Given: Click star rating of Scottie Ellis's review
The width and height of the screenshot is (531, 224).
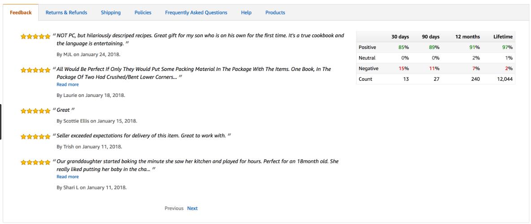Looking at the screenshot, I should point(35,110).
